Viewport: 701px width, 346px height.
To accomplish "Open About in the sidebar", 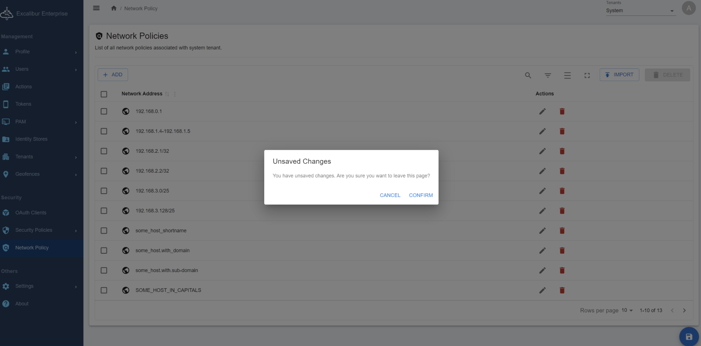I will click(x=41, y=304).
